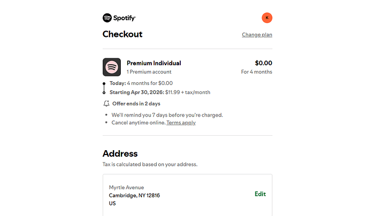Click the pink Premium Individual plan icon
369x216 pixels.
[112, 67]
